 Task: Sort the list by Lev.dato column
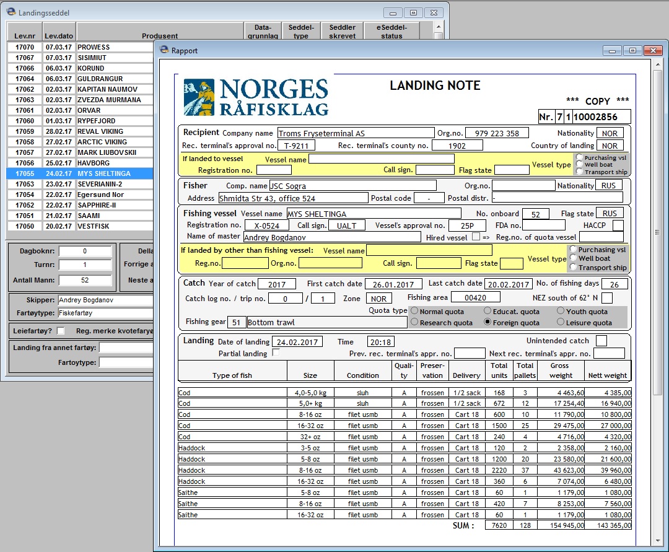point(59,31)
